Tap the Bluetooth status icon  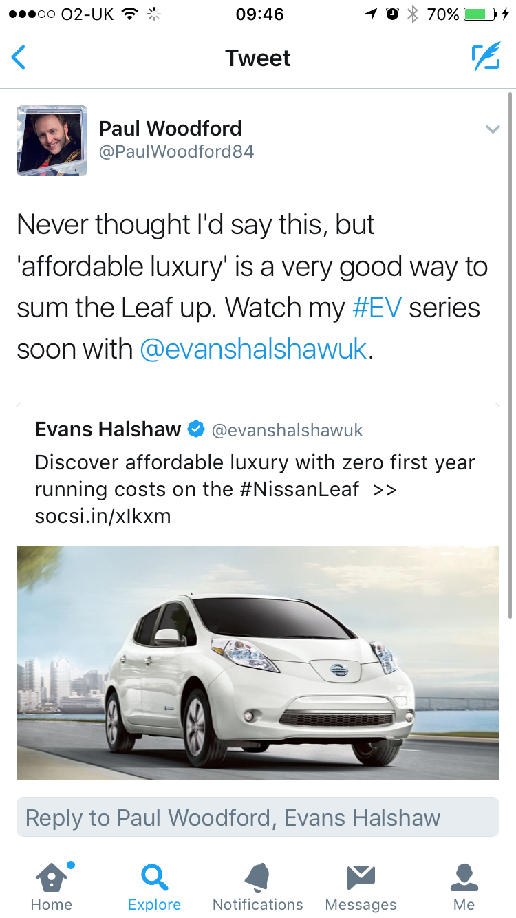[413, 14]
